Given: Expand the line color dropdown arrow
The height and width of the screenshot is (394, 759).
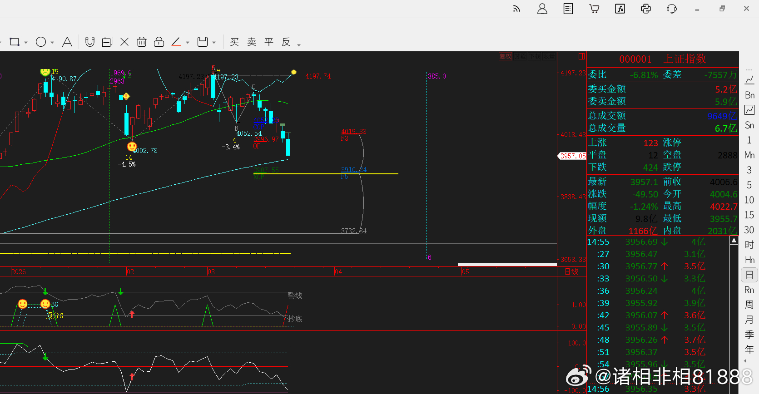Looking at the screenshot, I should 187,43.
